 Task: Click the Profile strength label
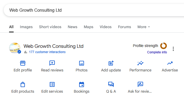click(145, 46)
